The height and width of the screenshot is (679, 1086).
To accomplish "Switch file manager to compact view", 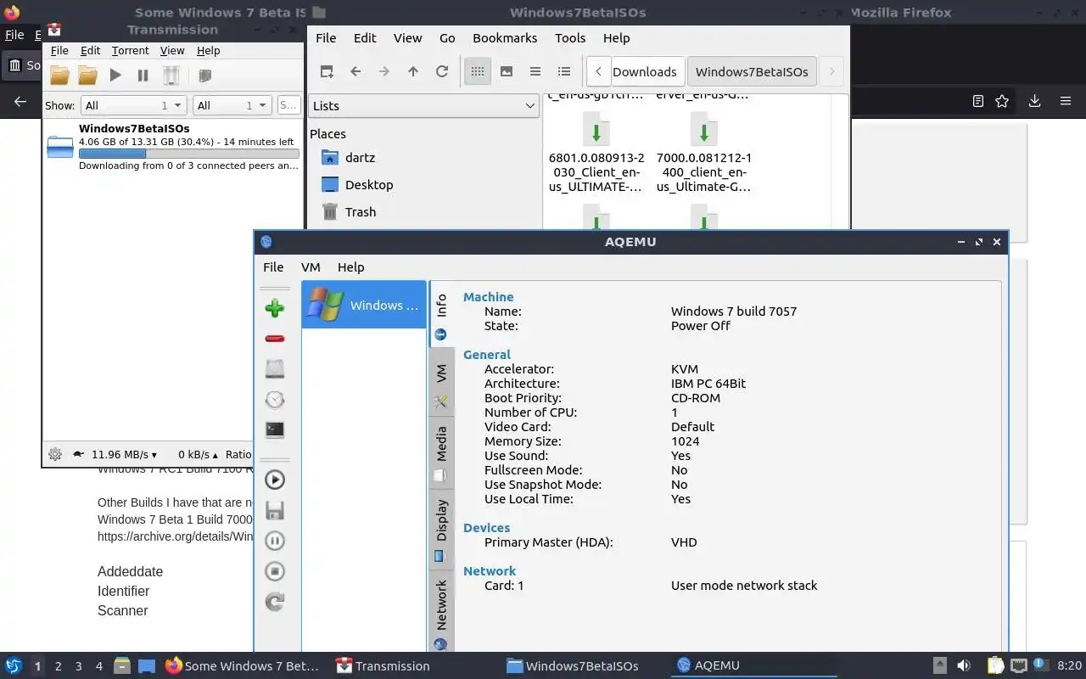I will coord(535,71).
